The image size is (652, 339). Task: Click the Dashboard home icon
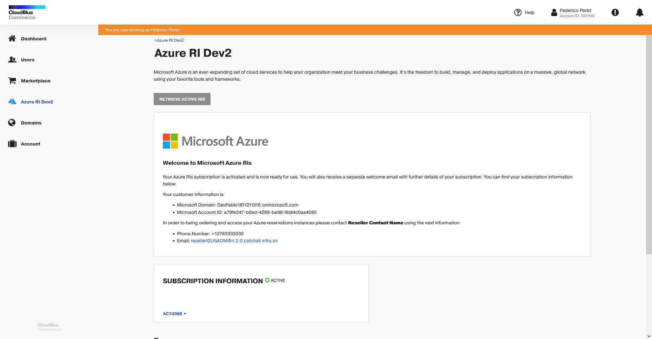[12, 39]
